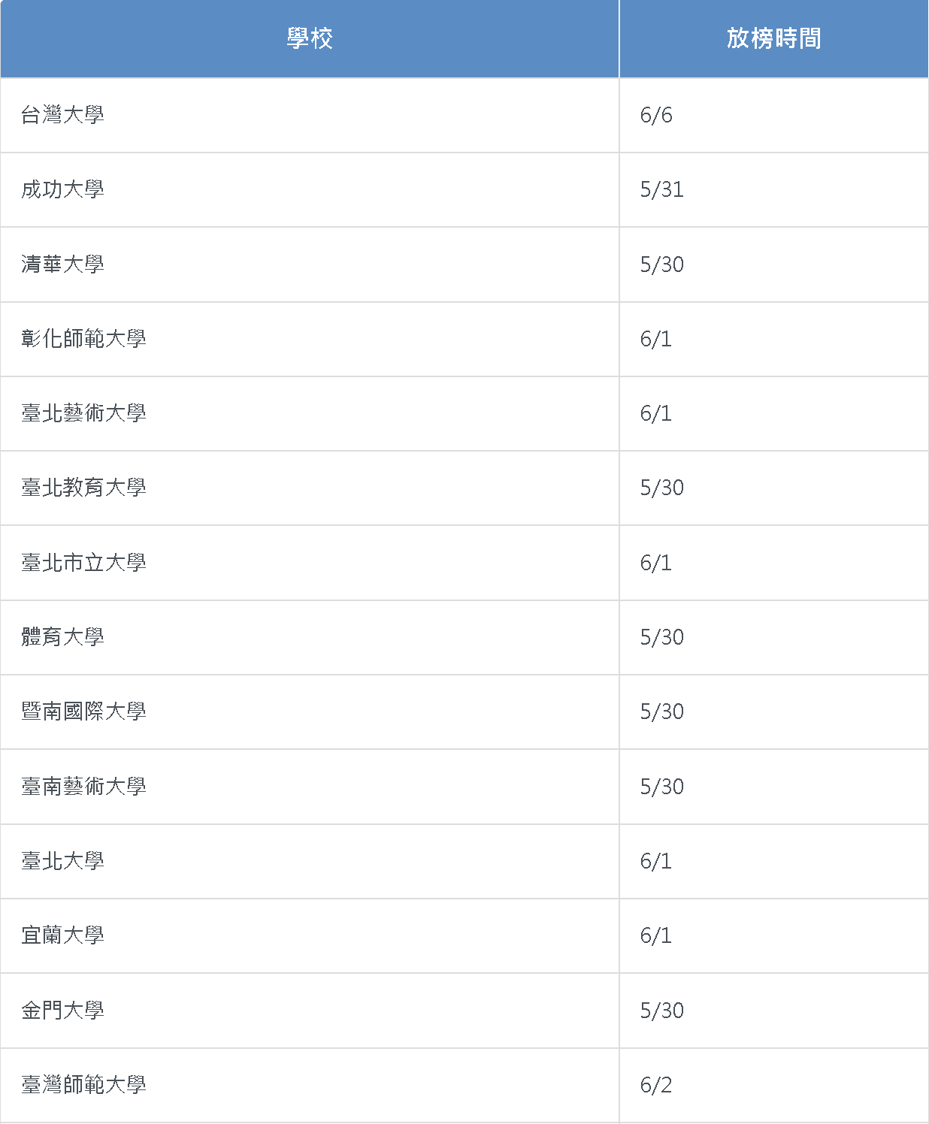929x1124 pixels.
Task: Select the 體育大學 row
Action: click(x=464, y=637)
